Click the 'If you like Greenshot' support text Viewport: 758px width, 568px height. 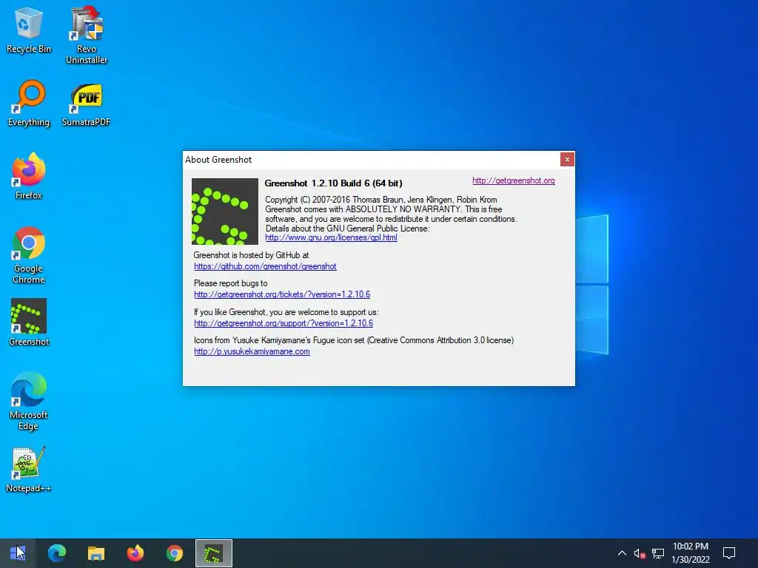286,312
